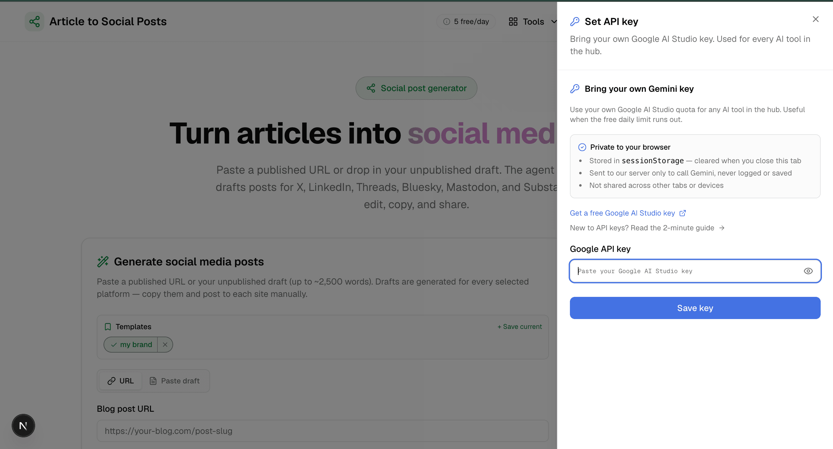The image size is (833, 449).
Task: Click the share logo icon of Article to Social Posts
Action: (35, 22)
